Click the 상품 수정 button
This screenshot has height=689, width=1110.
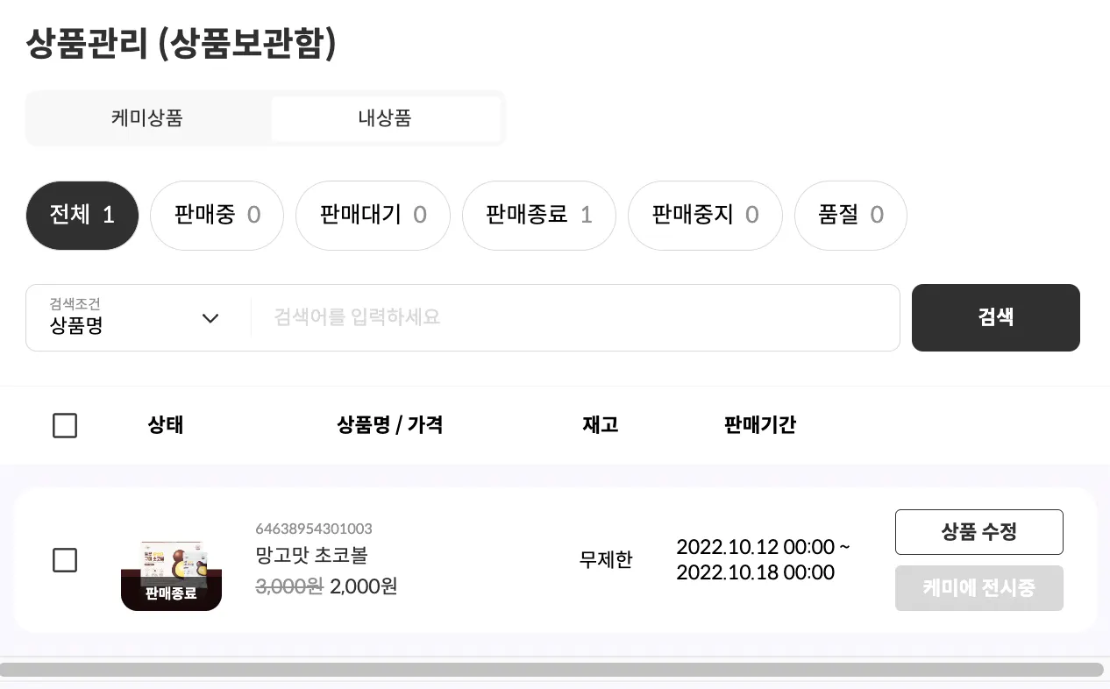[978, 532]
